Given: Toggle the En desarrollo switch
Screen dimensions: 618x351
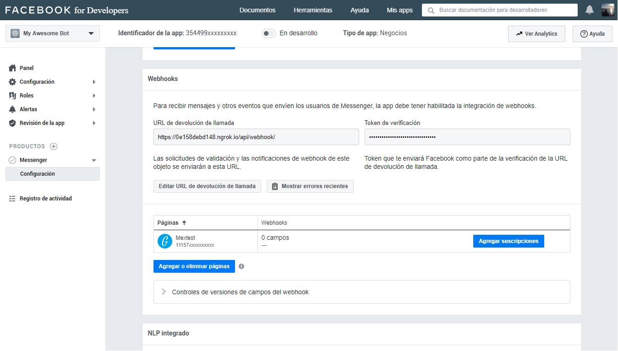Looking at the screenshot, I should point(269,33).
